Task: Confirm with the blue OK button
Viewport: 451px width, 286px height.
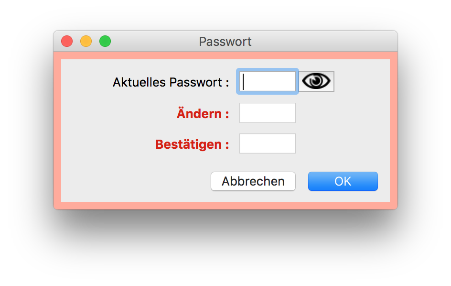Action: click(x=343, y=181)
